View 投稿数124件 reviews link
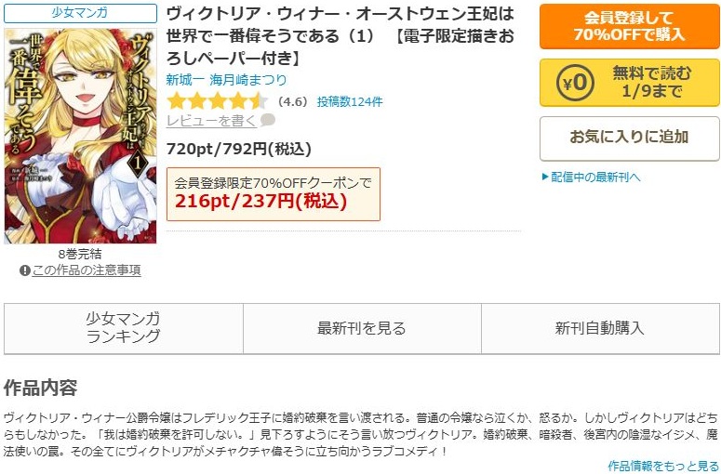Screen dimensions: 721x474 tap(350, 101)
